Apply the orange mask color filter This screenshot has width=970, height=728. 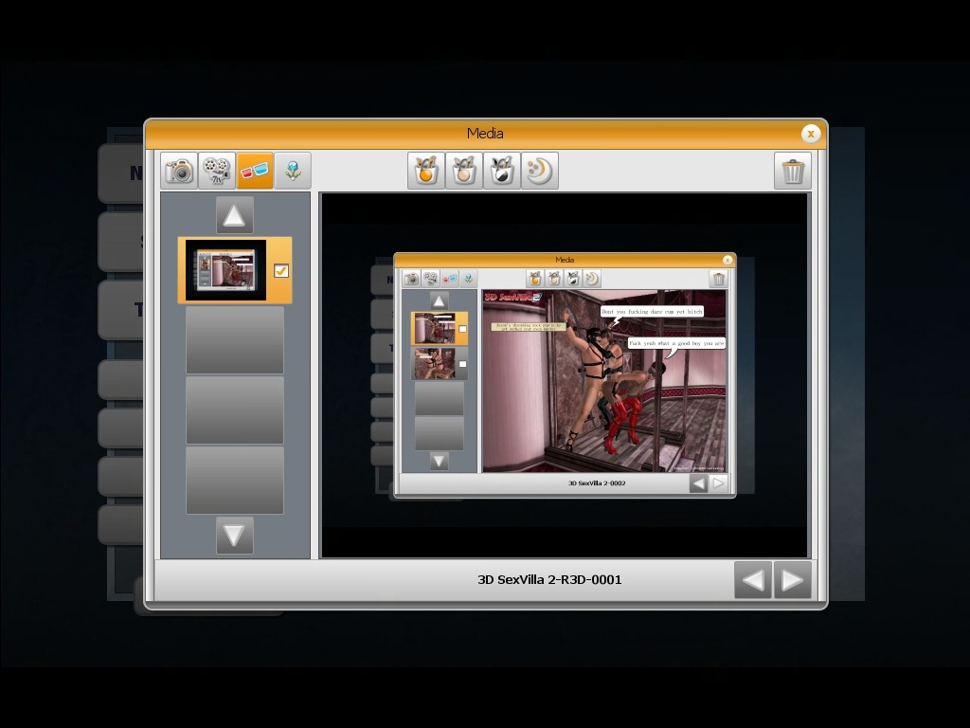(x=426, y=171)
